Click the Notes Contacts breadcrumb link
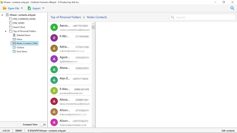Image resolution: width=237 pixels, height=133 pixels. (97, 17)
